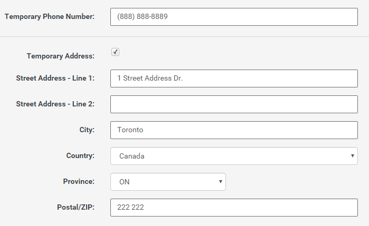This screenshot has width=369, height=226.
Task: Open the Country dropdown
Action: pyautogui.click(x=234, y=156)
